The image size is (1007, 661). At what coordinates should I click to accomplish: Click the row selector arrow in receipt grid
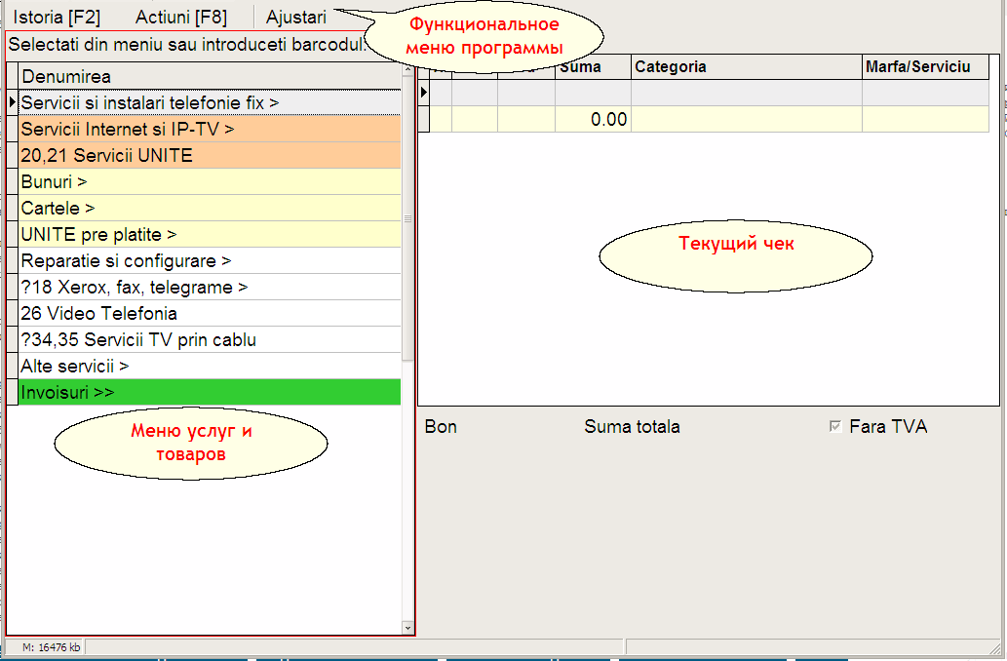tap(424, 93)
